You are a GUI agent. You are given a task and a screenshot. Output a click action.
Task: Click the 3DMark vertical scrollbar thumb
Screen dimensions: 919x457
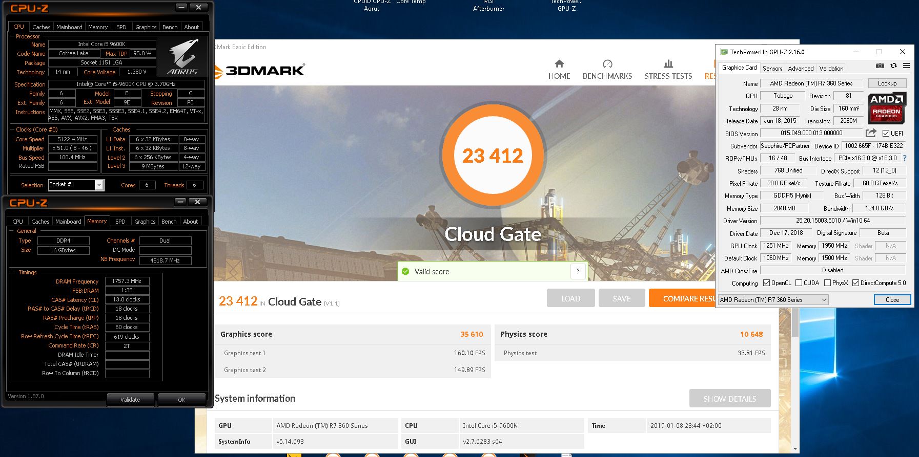click(795, 322)
